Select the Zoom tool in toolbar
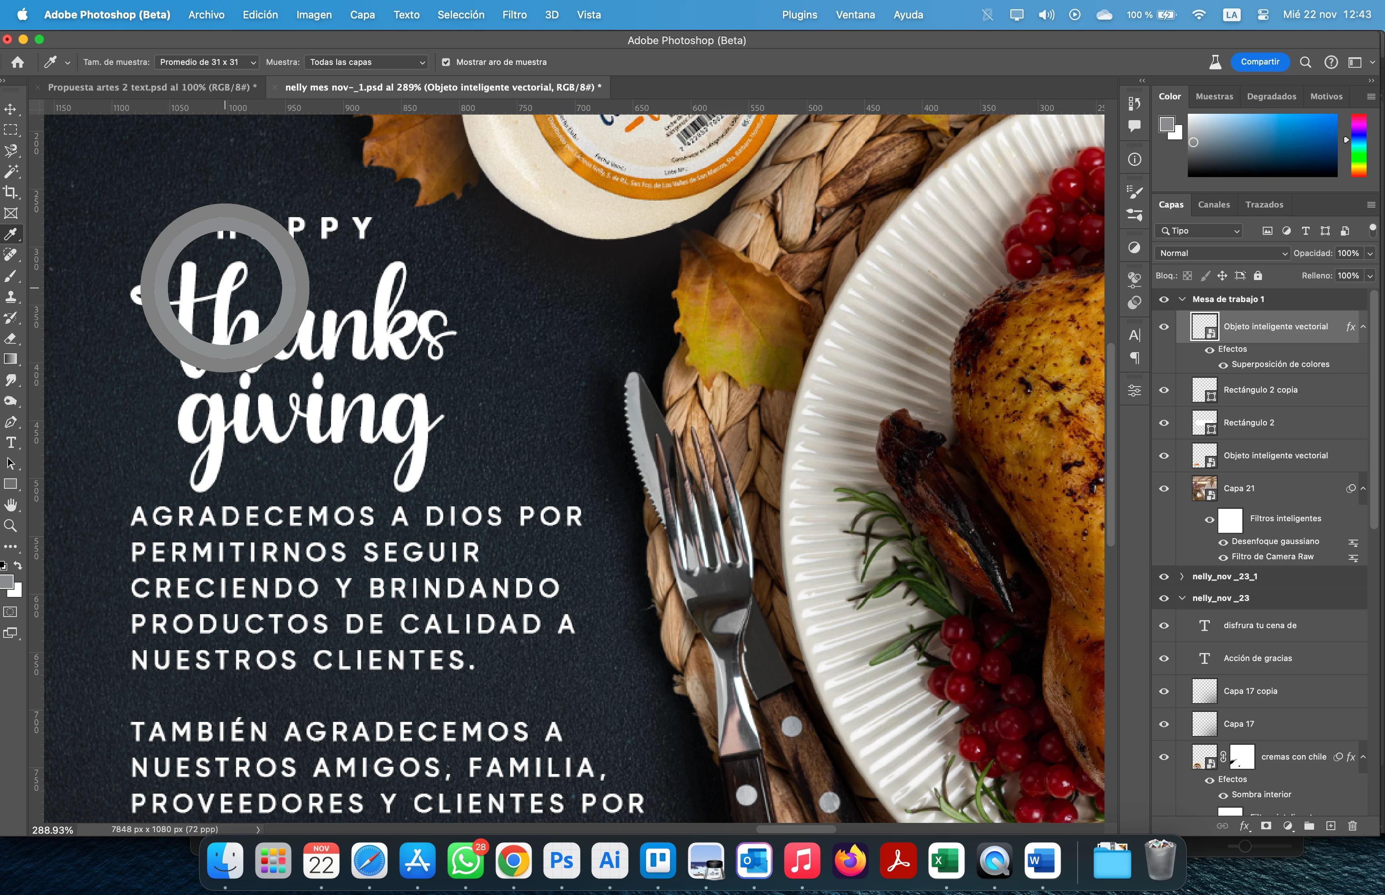This screenshot has height=895, width=1385. [10, 526]
